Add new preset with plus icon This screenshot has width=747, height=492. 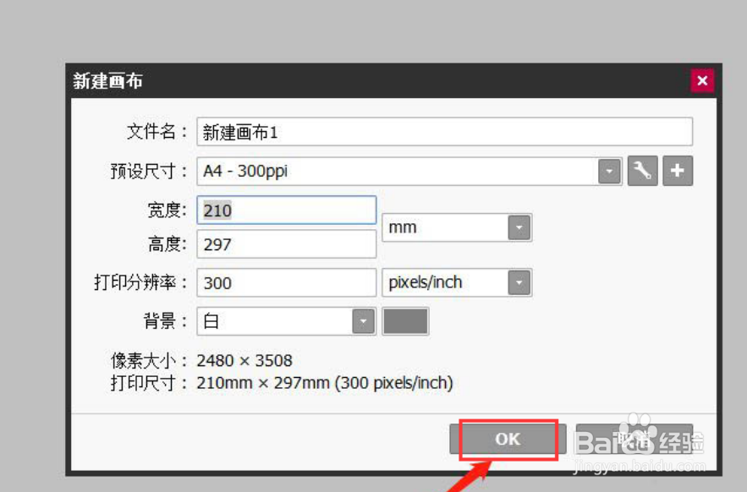click(678, 171)
